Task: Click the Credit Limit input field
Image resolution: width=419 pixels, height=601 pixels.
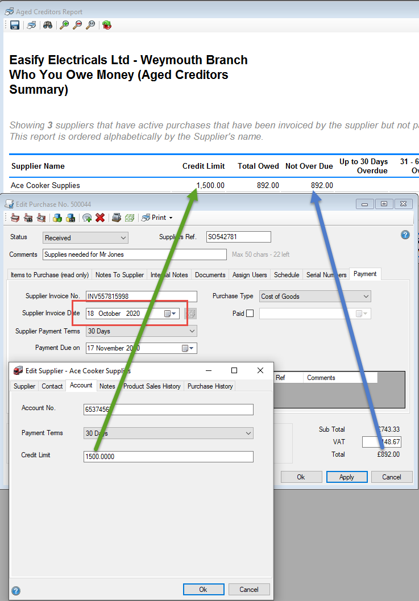Action: [168, 457]
